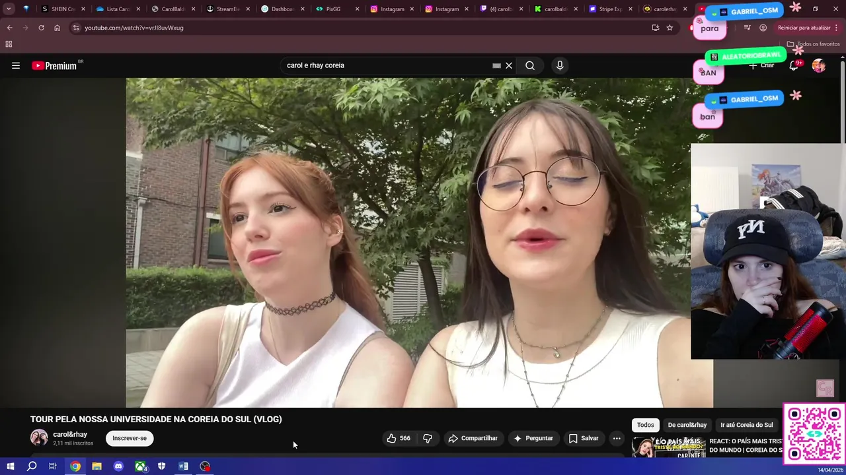Open the Windows Start button
The width and height of the screenshot is (846, 475).
click(x=10, y=466)
